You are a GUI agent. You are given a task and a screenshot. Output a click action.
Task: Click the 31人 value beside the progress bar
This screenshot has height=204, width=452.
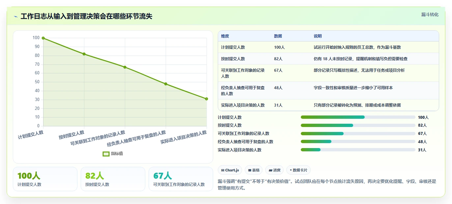pos(422,150)
